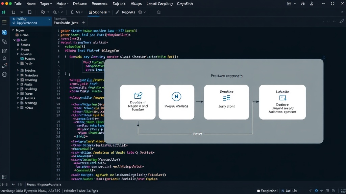Open the bottom sidebar panel layout icon
The height and width of the screenshot is (194, 346).
(x=4, y=177)
